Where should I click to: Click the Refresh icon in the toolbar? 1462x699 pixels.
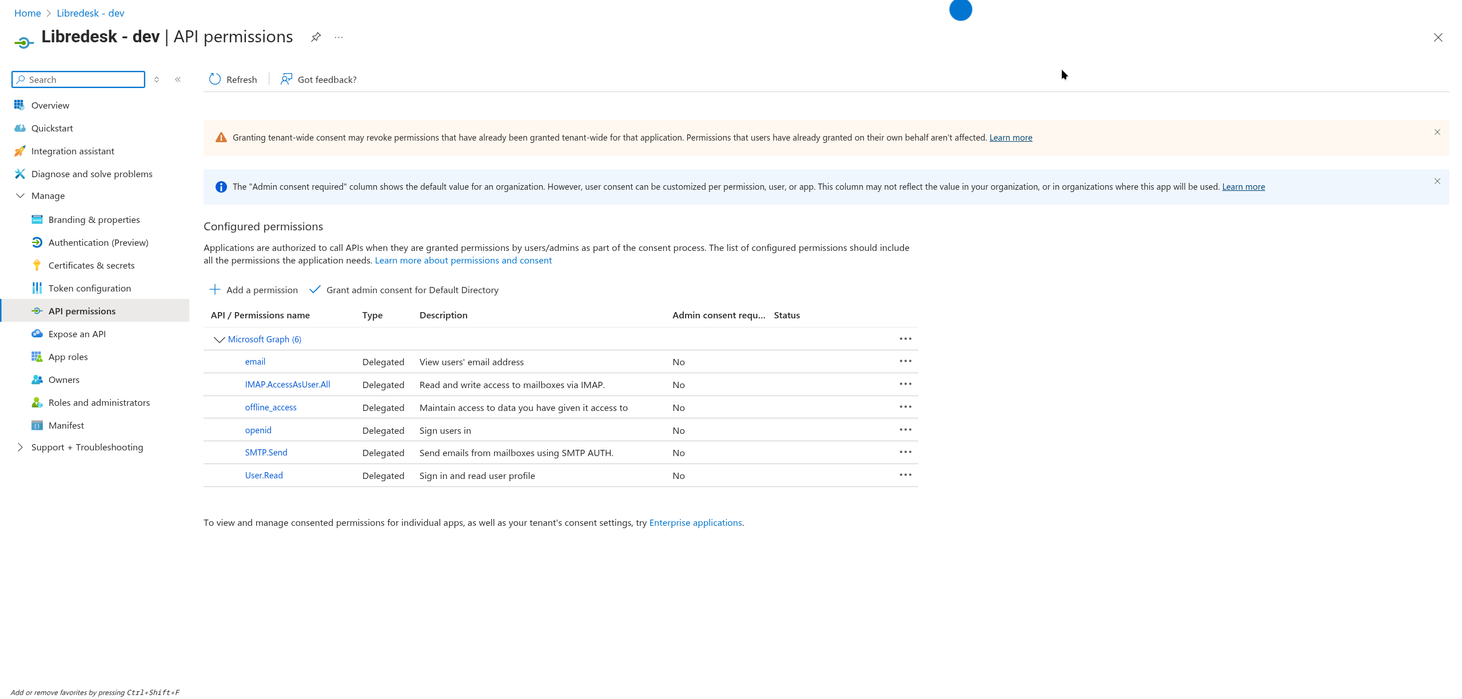click(x=215, y=79)
